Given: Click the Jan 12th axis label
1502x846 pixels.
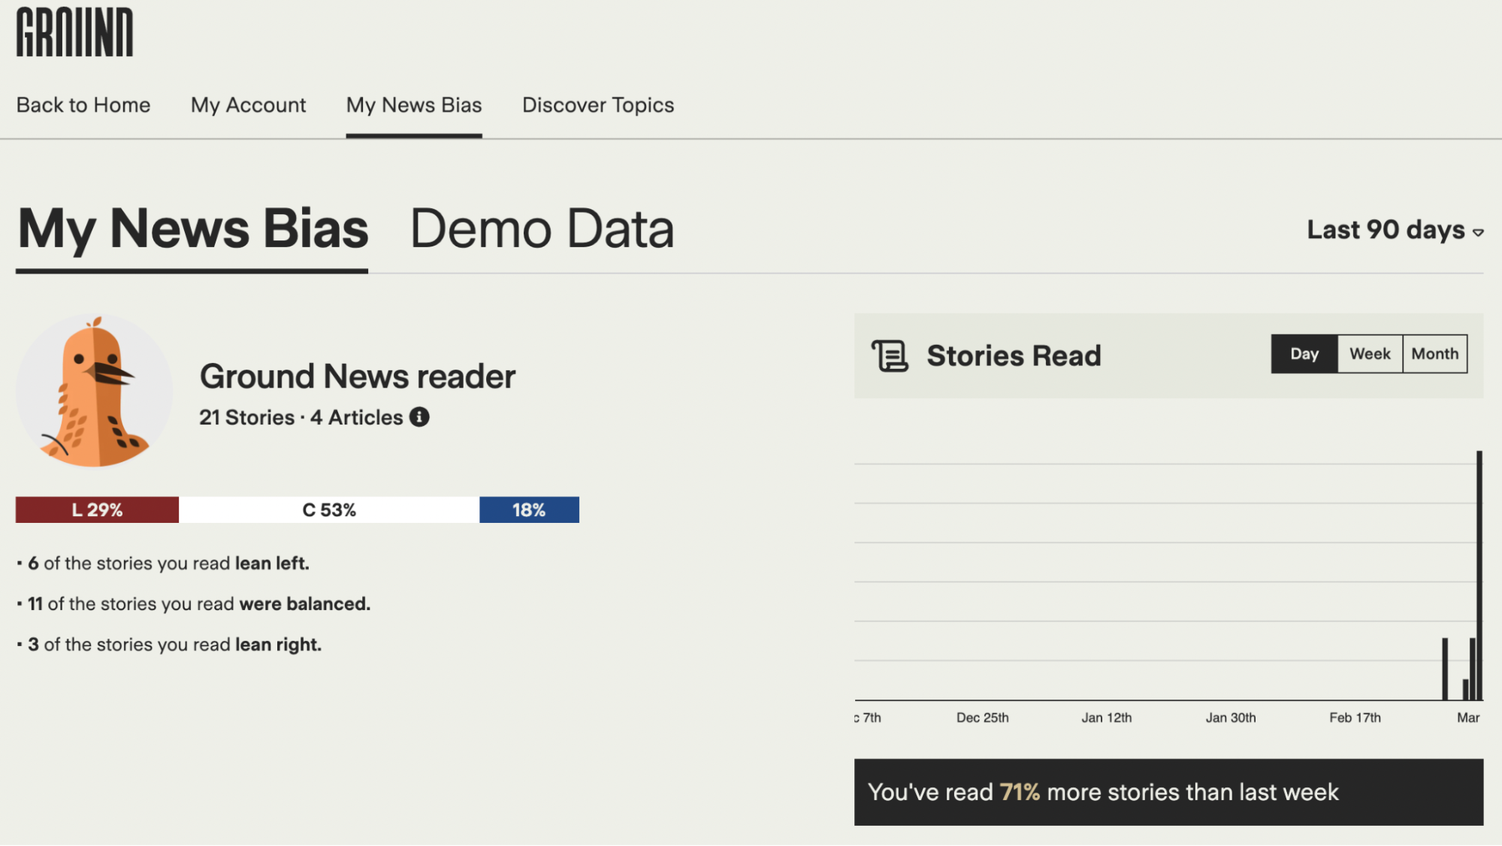Looking at the screenshot, I should click(1106, 718).
